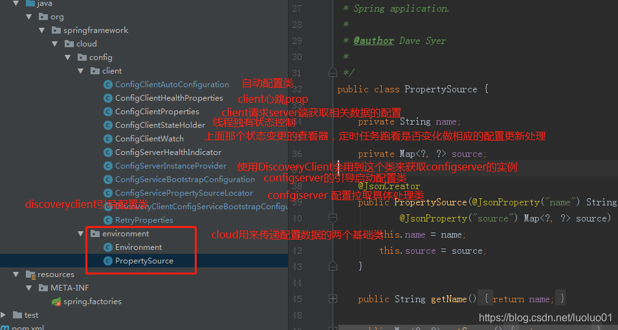Open spring.factories file

click(93, 302)
